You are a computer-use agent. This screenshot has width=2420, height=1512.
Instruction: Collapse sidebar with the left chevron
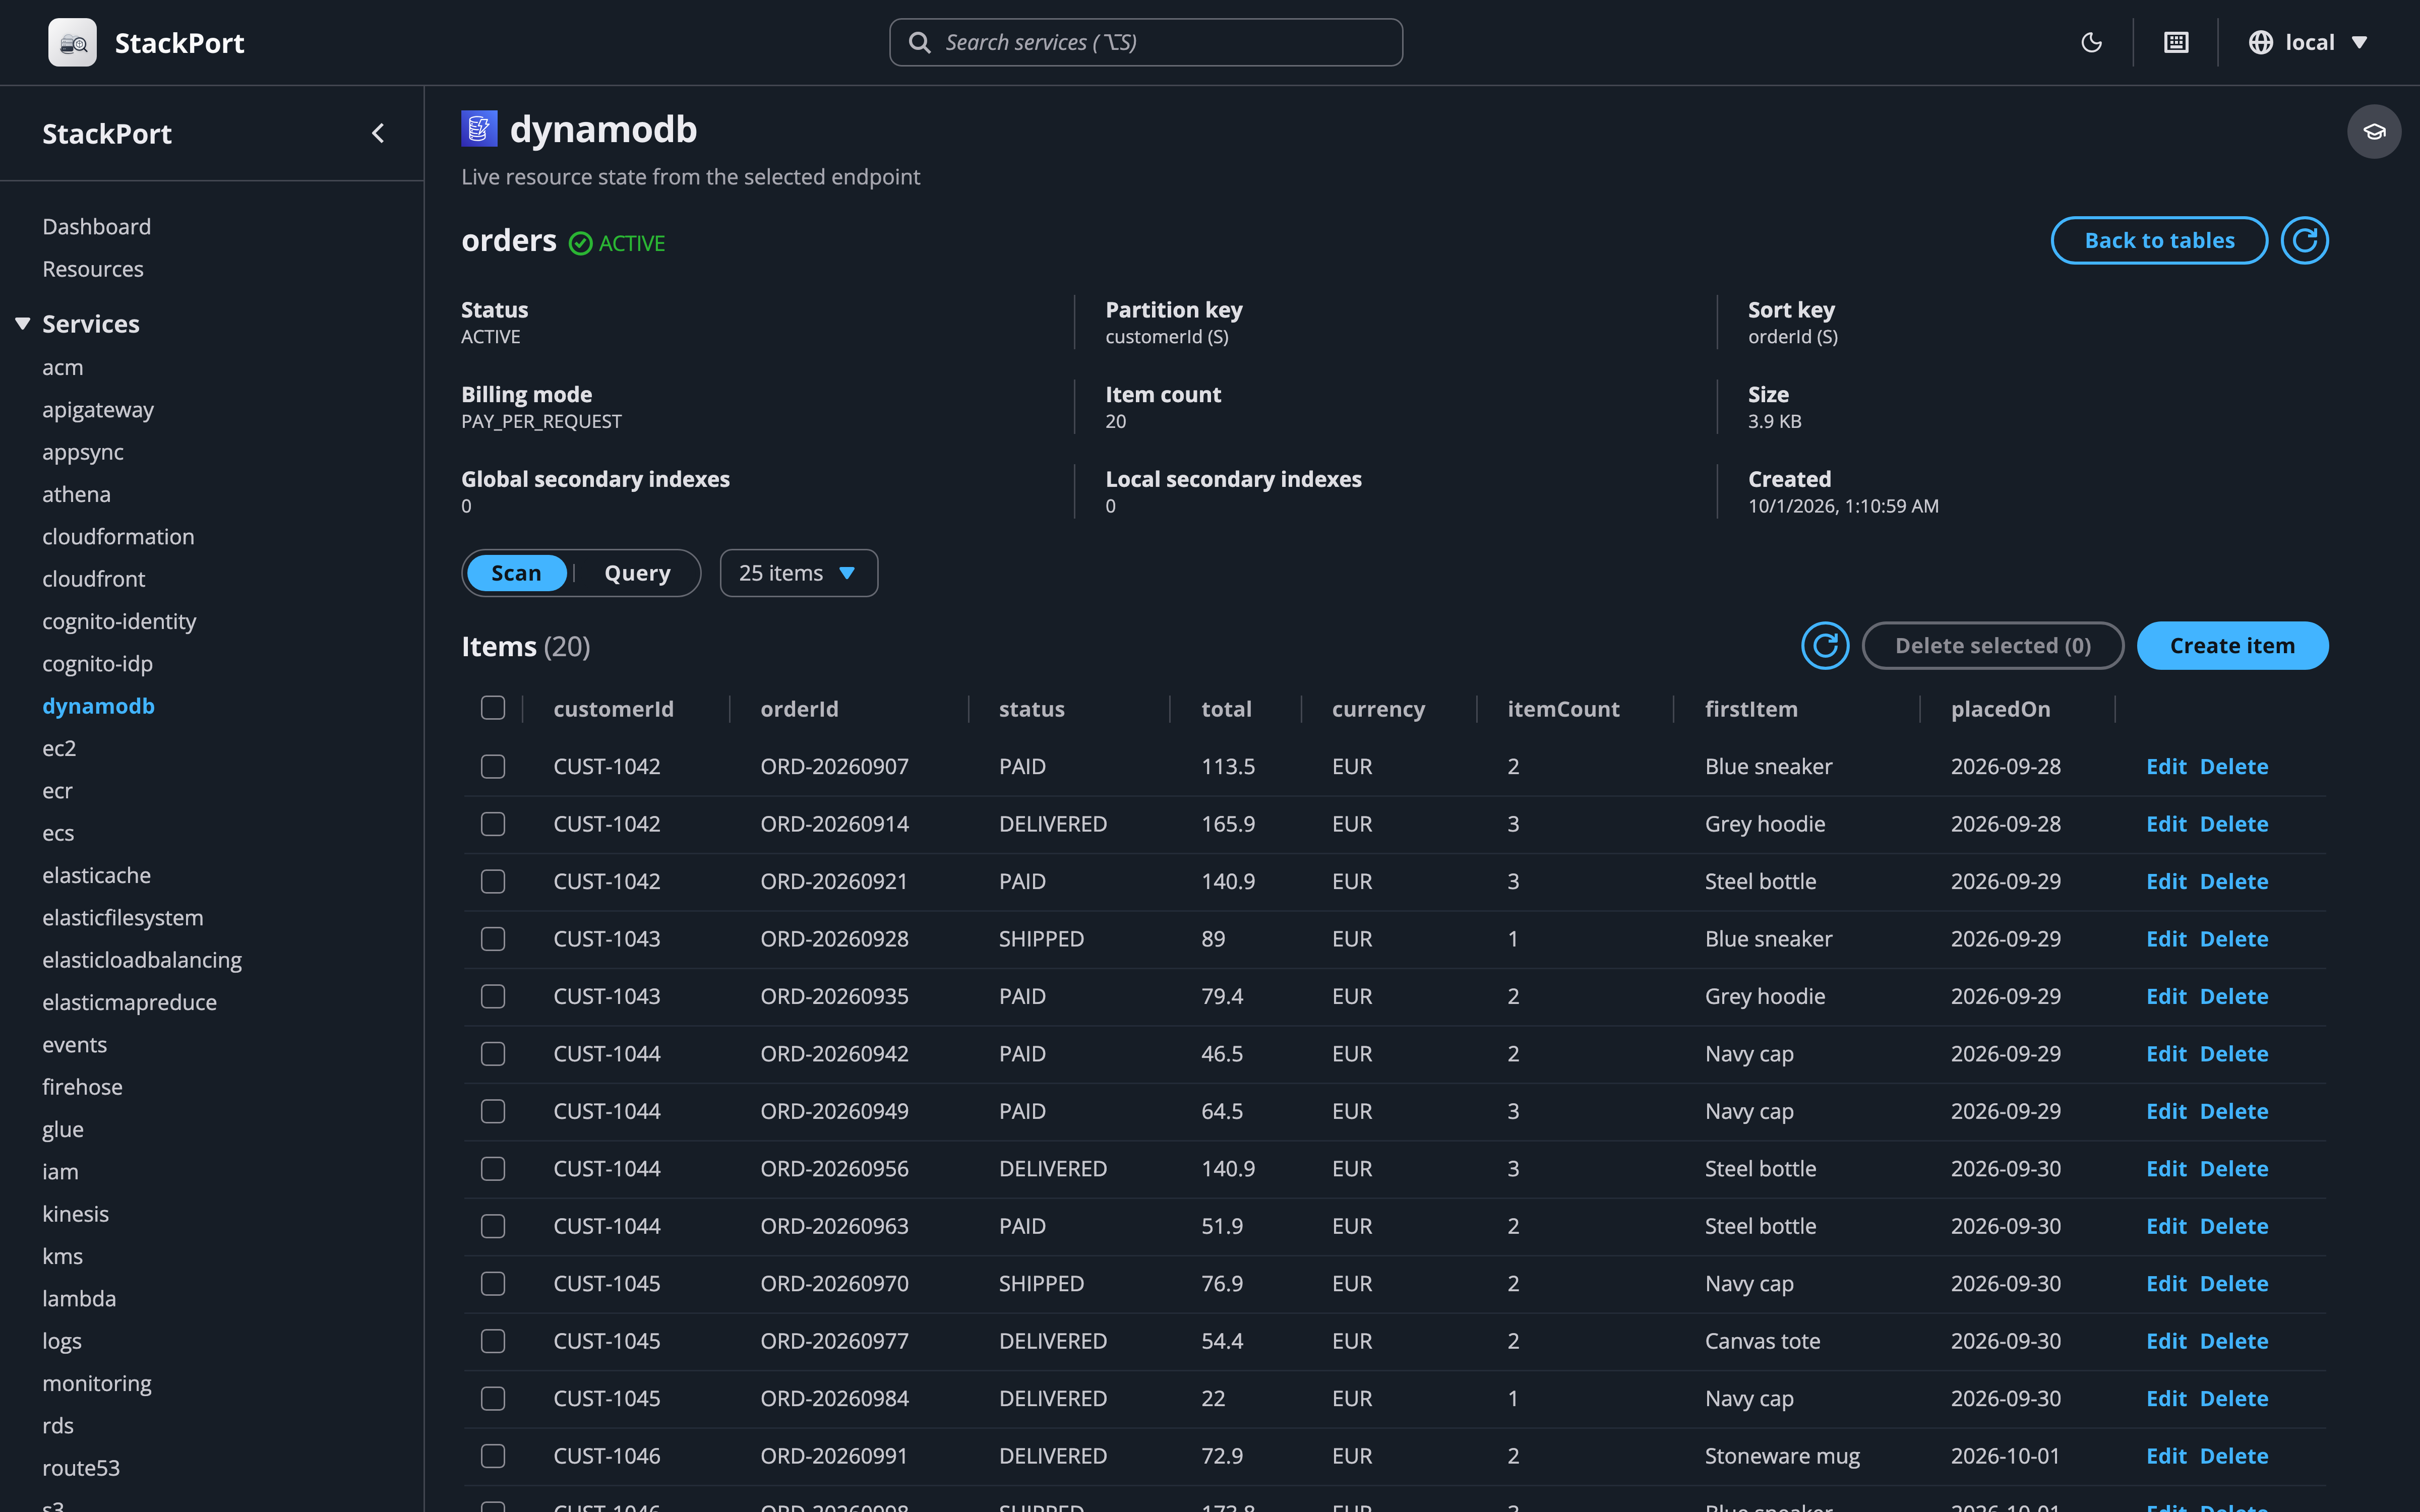378,133
